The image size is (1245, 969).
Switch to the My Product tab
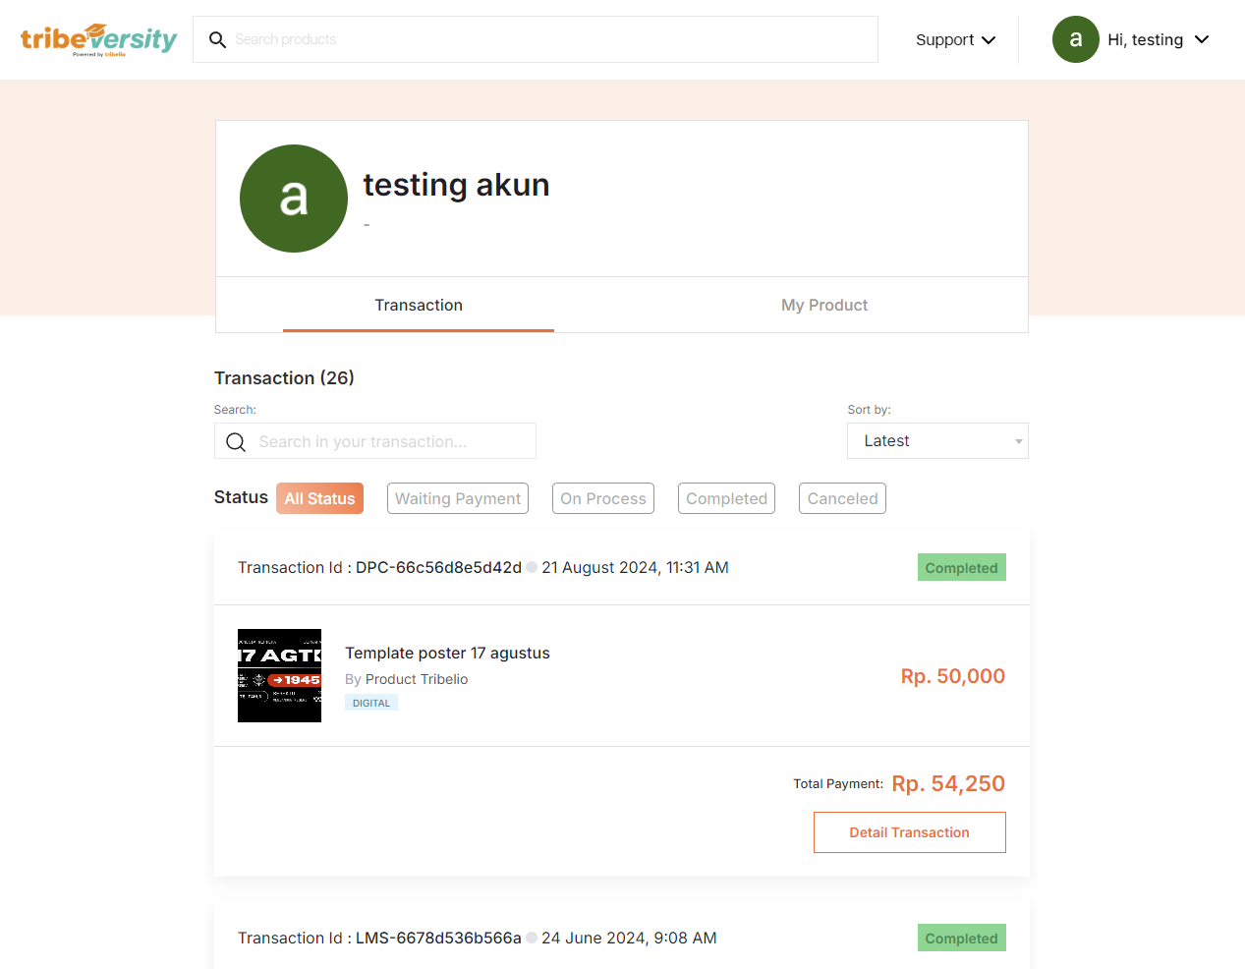pos(823,305)
